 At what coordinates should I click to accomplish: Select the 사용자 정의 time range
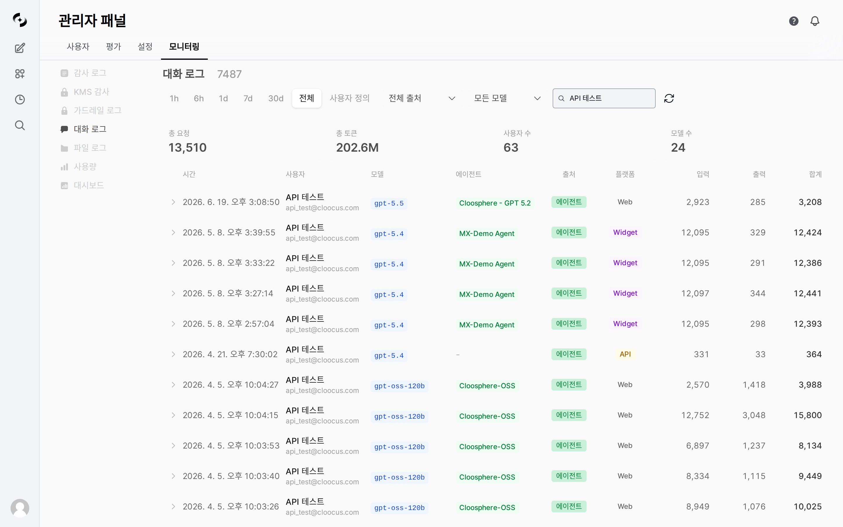pyautogui.click(x=349, y=98)
